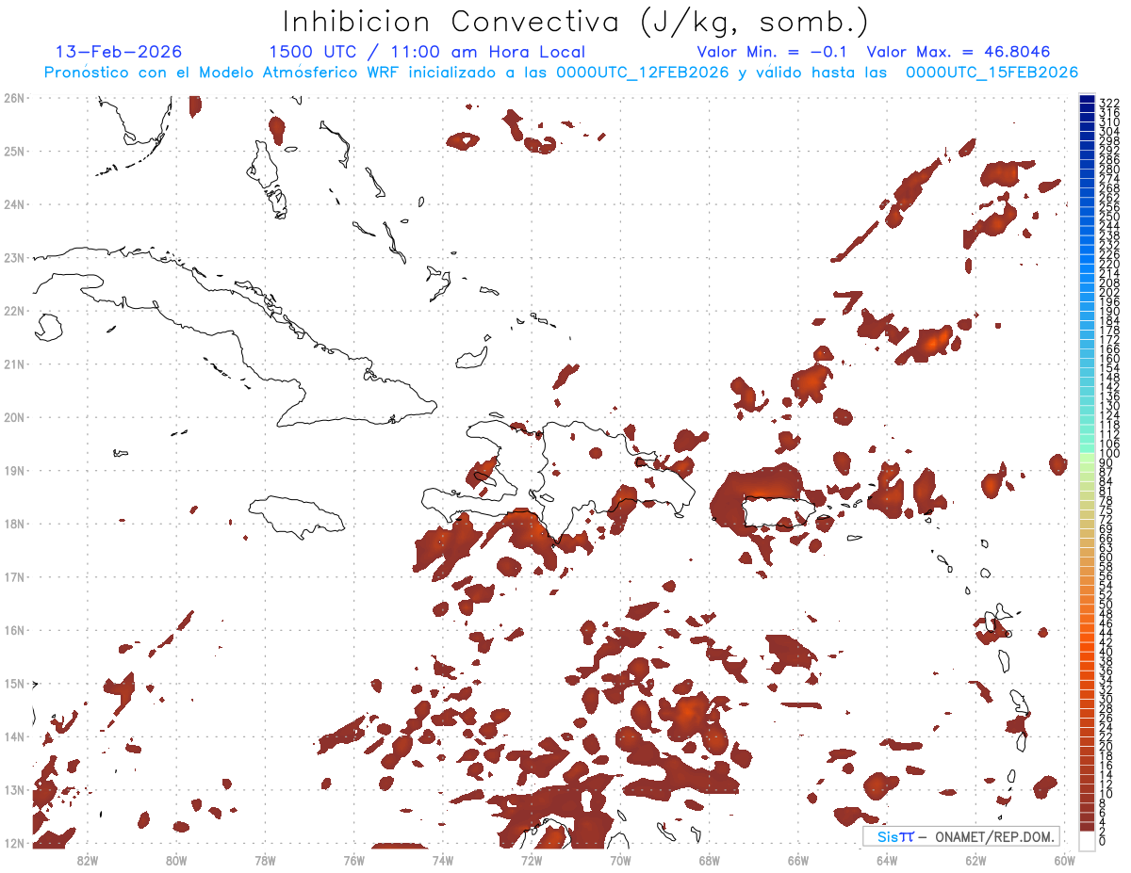Click the color scale label '100'
The image size is (1131, 873).
tap(1109, 454)
